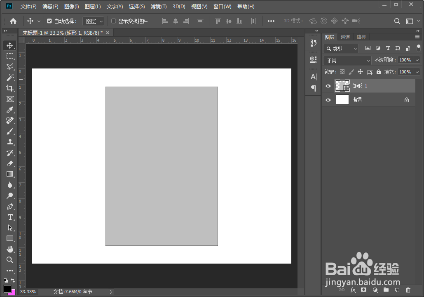Select the Brush tool
The height and width of the screenshot is (297, 424).
pos(10,131)
